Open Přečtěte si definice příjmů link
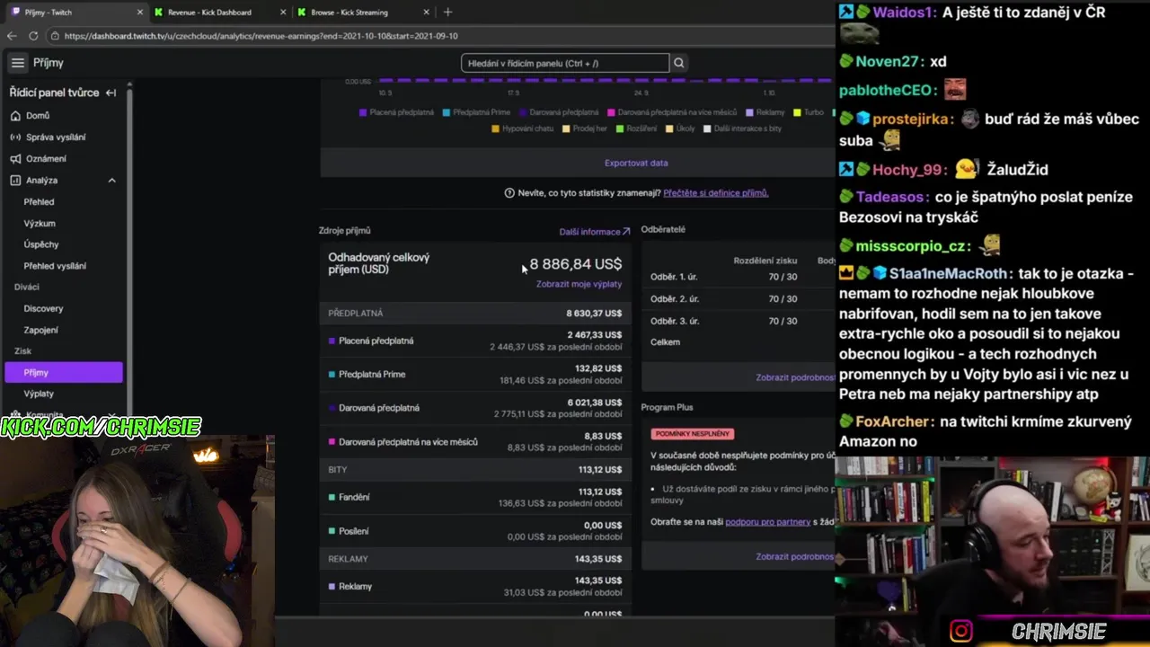Image resolution: width=1150 pixels, height=647 pixels. click(x=716, y=193)
